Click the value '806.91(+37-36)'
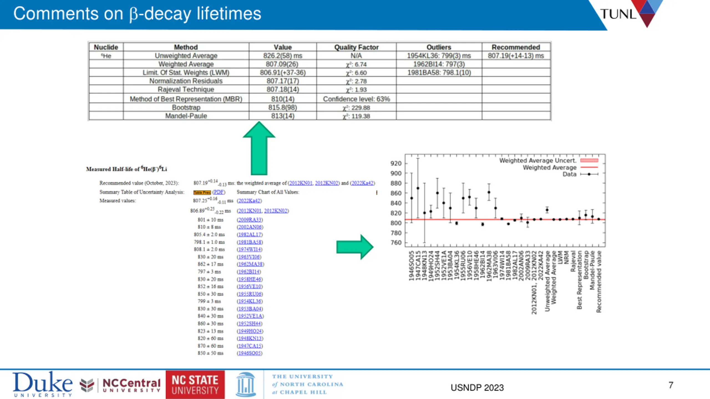Image resolution: width=710 pixels, height=399 pixels. [x=283, y=73]
